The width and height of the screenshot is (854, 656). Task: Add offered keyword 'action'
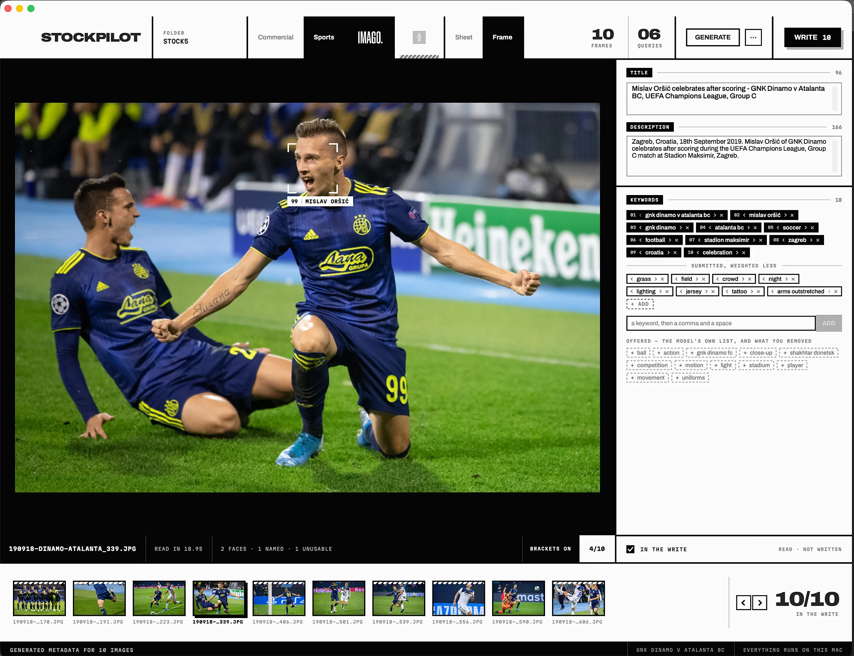[668, 353]
